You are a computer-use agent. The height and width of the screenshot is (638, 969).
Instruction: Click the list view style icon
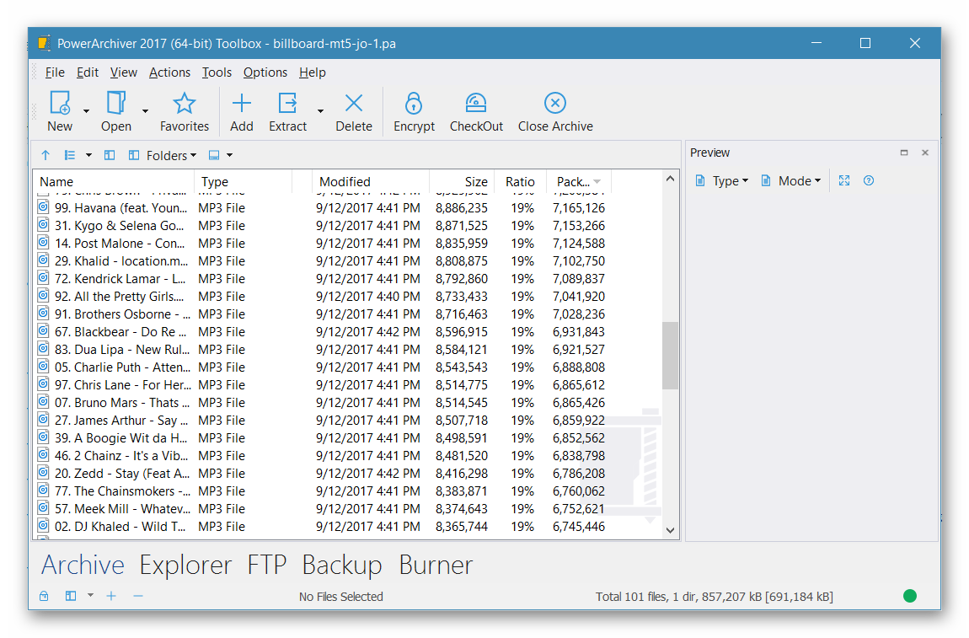coord(70,155)
